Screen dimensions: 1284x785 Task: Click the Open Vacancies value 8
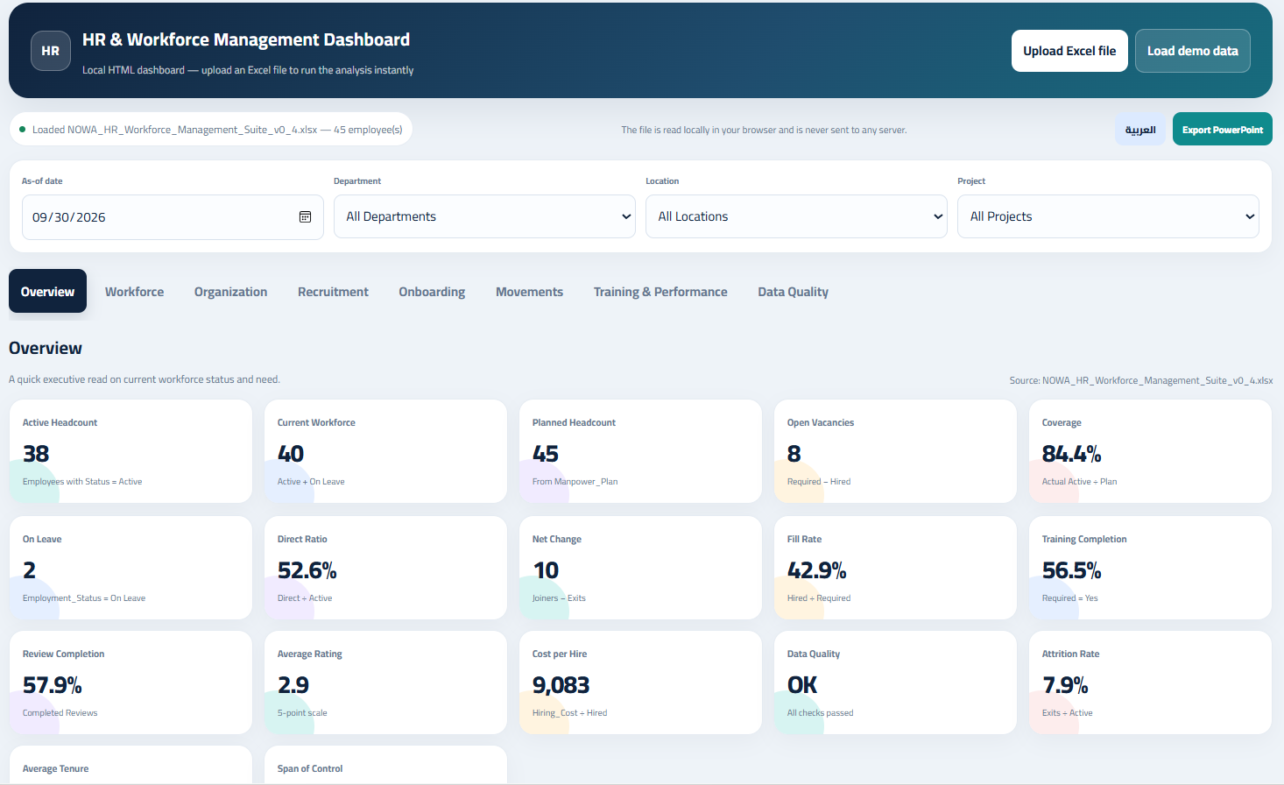coord(794,454)
